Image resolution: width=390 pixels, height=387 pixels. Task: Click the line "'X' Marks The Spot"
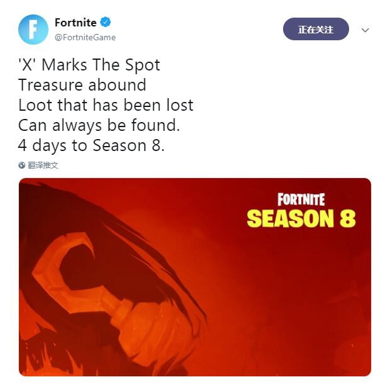89,65
